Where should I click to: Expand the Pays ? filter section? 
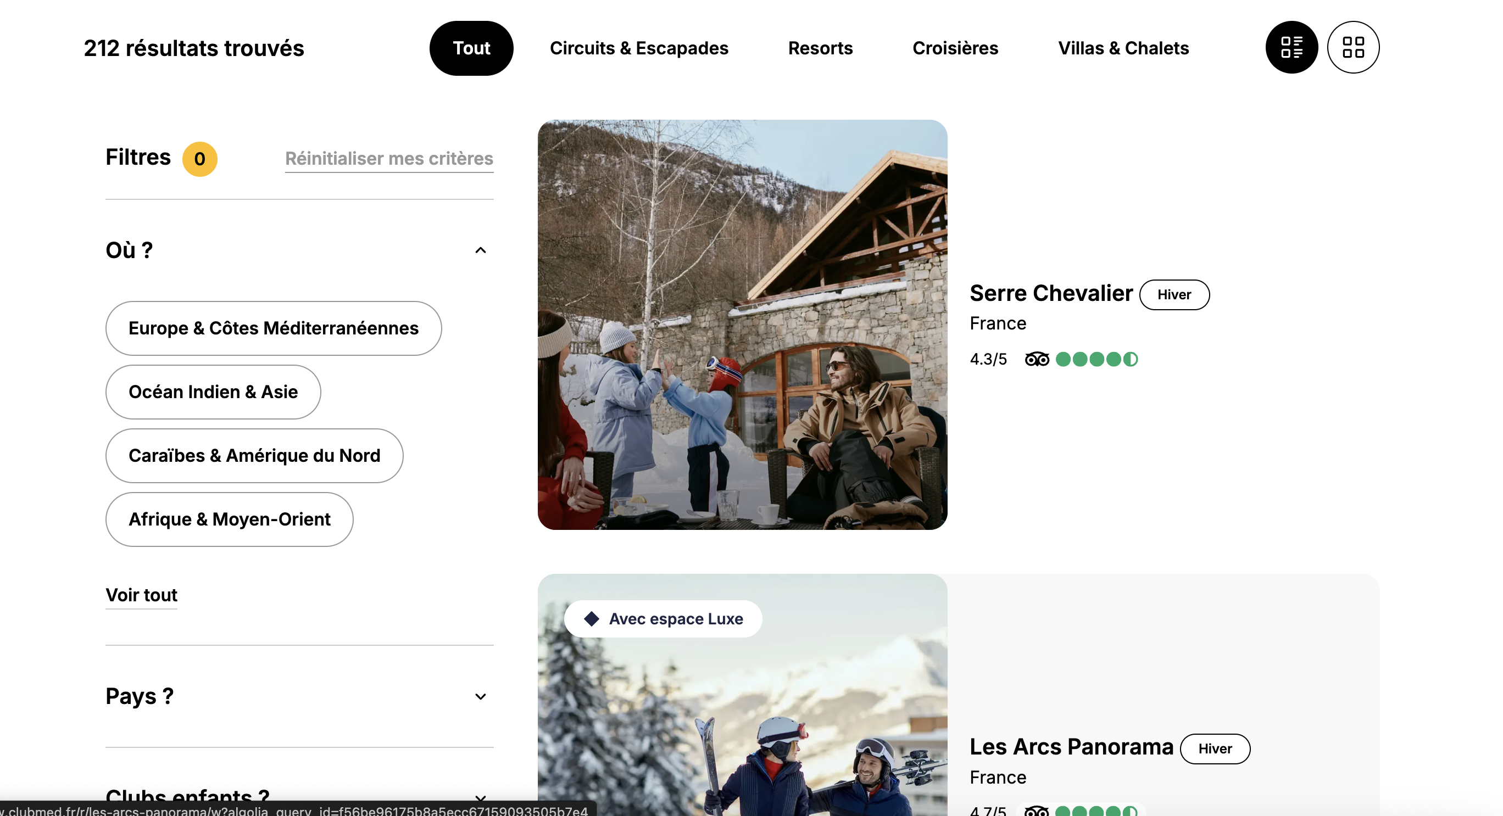(480, 696)
